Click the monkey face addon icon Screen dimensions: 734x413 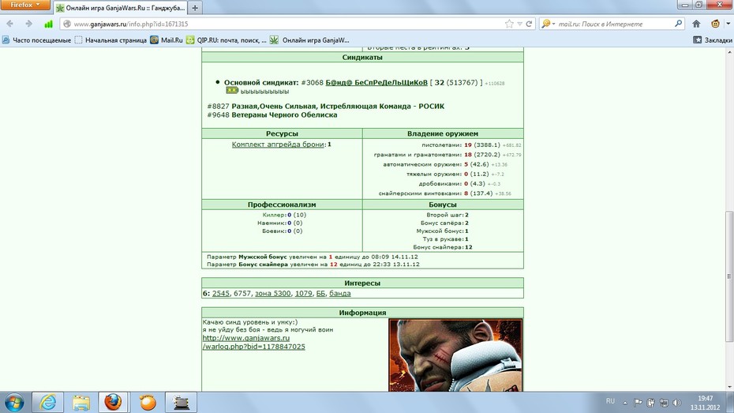coord(715,24)
